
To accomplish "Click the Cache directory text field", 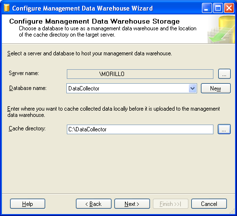I will (140, 129).
